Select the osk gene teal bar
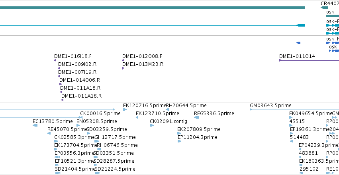Screen dimensions: 339x175 333,16
